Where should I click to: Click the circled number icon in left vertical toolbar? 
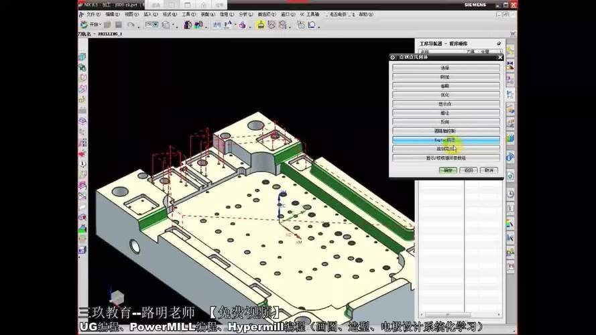[82, 164]
